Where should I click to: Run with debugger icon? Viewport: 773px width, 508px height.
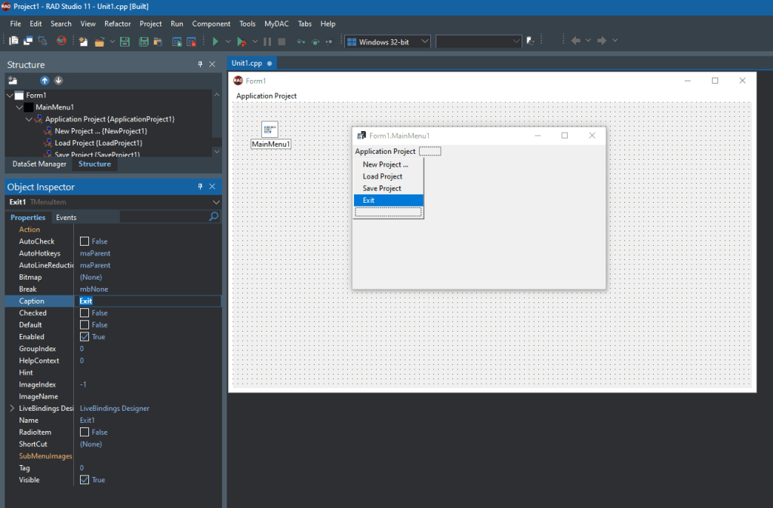pyautogui.click(x=241, y=42)
